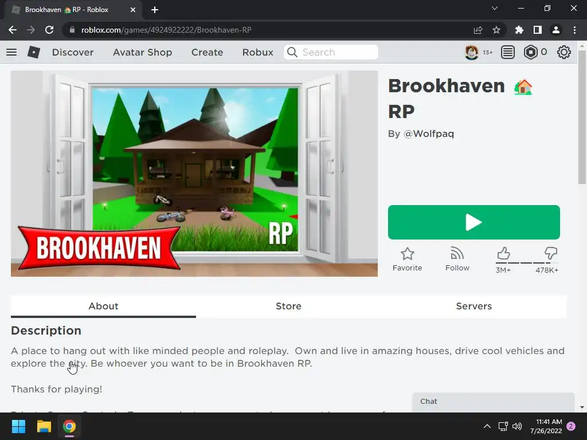Select the Brookhaven RP - Roblox browser tab
587x440 pixels.
pyautogui.click(x=73, y=10)
